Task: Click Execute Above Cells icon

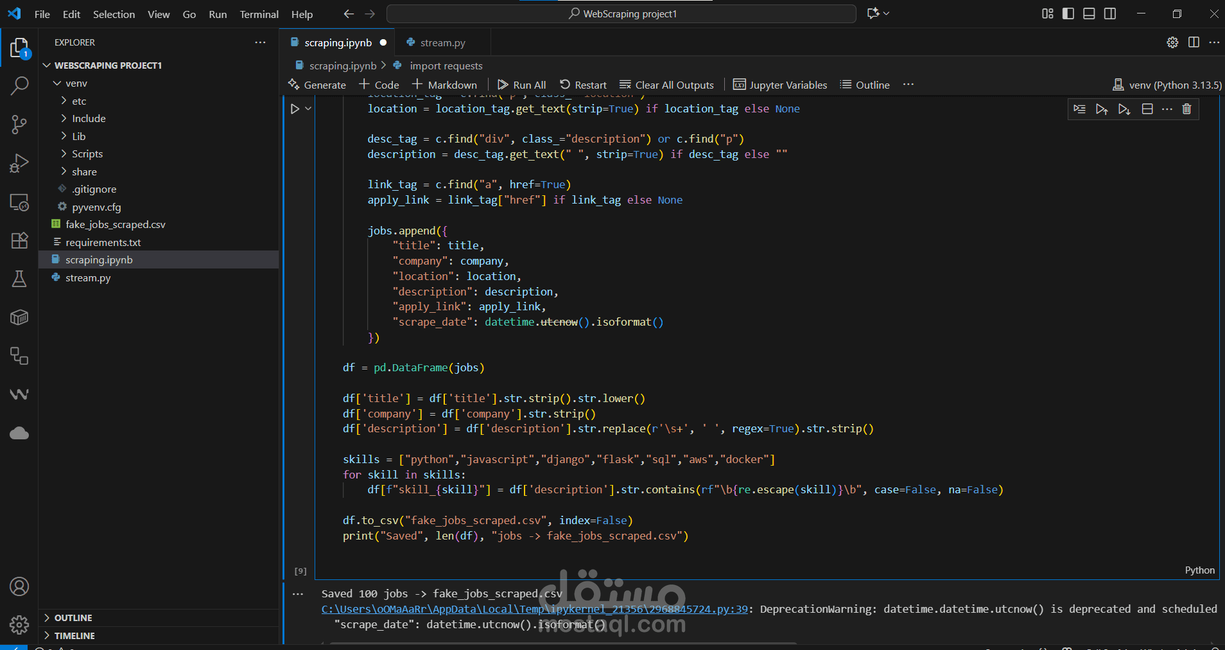Action: coord(1102,109)
